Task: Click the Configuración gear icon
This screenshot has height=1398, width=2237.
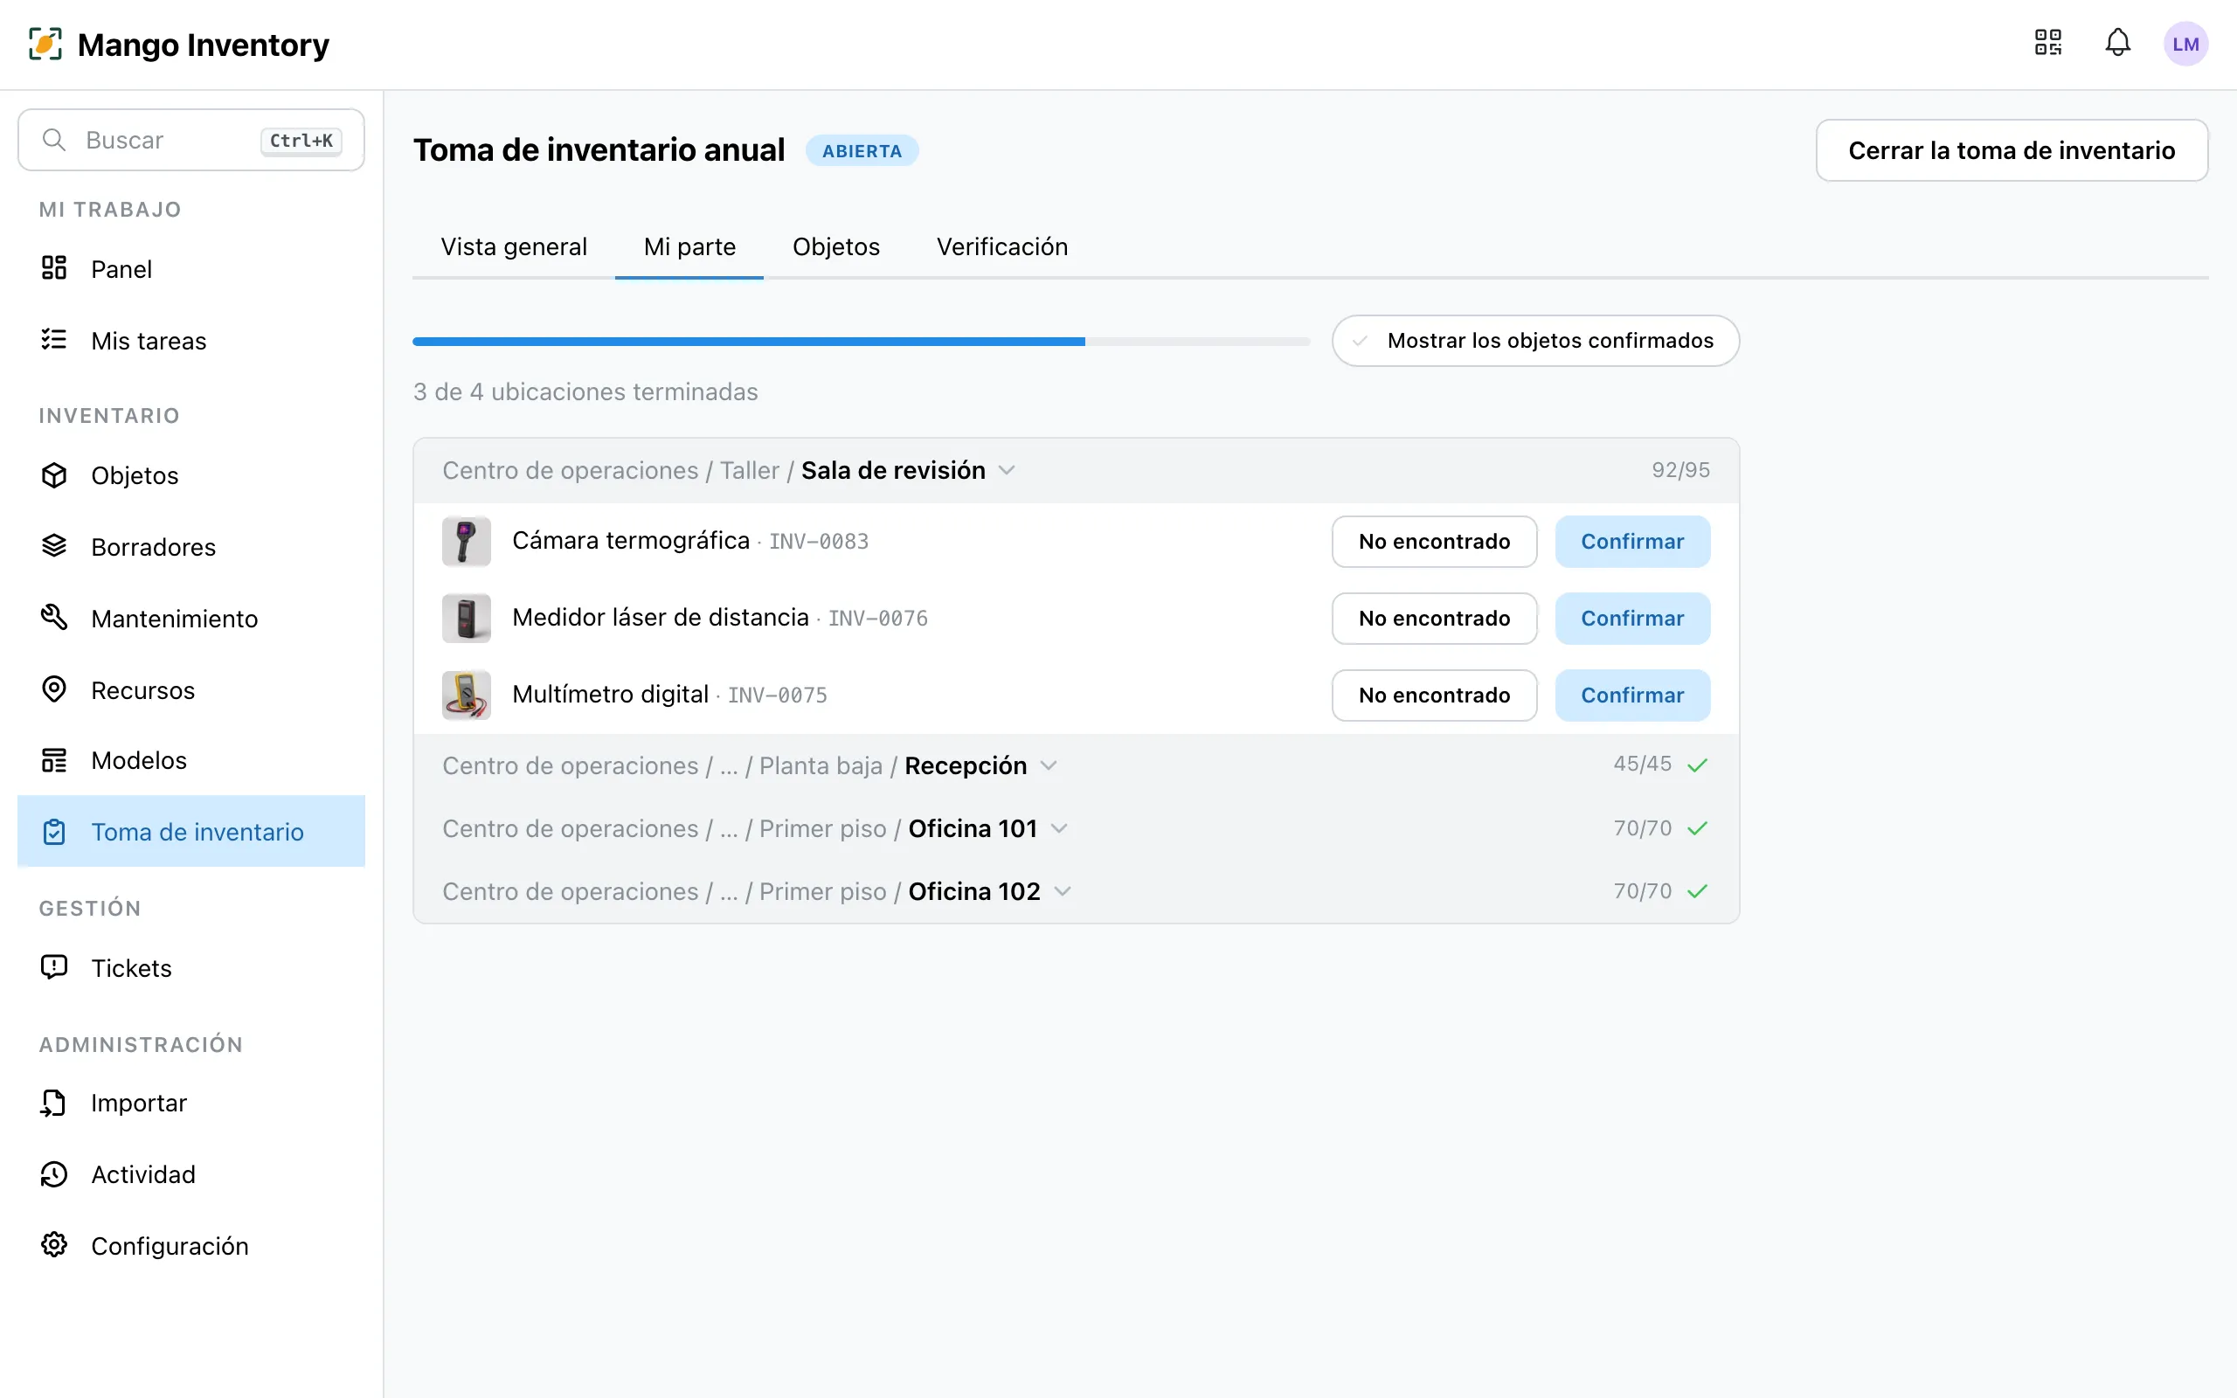Action: [54, 1245]
